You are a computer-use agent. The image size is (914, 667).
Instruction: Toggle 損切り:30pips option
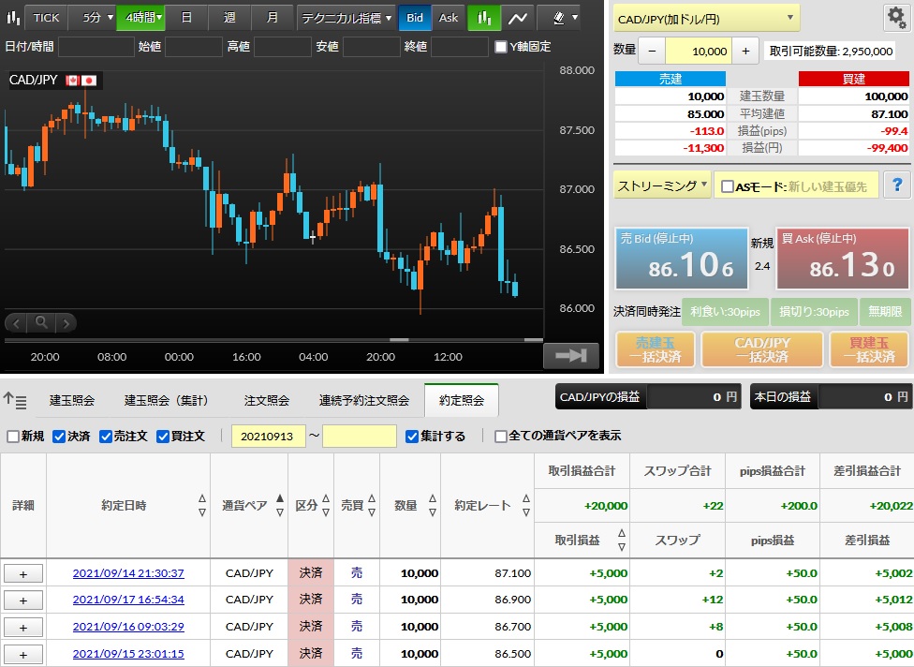pyautogui.click(x=814, y=312)
